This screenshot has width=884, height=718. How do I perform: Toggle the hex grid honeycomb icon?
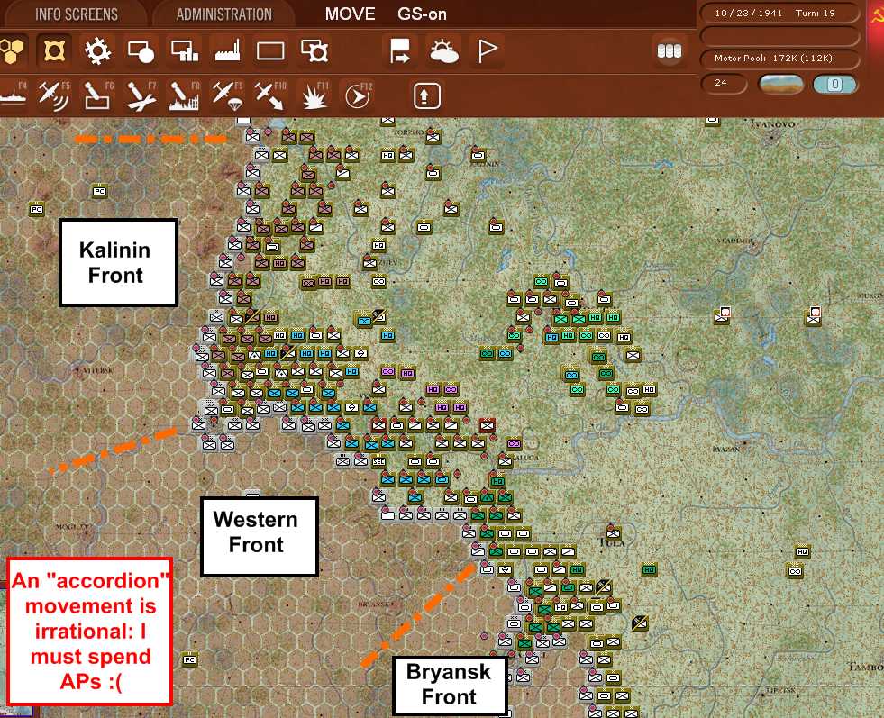click(12, 51)
